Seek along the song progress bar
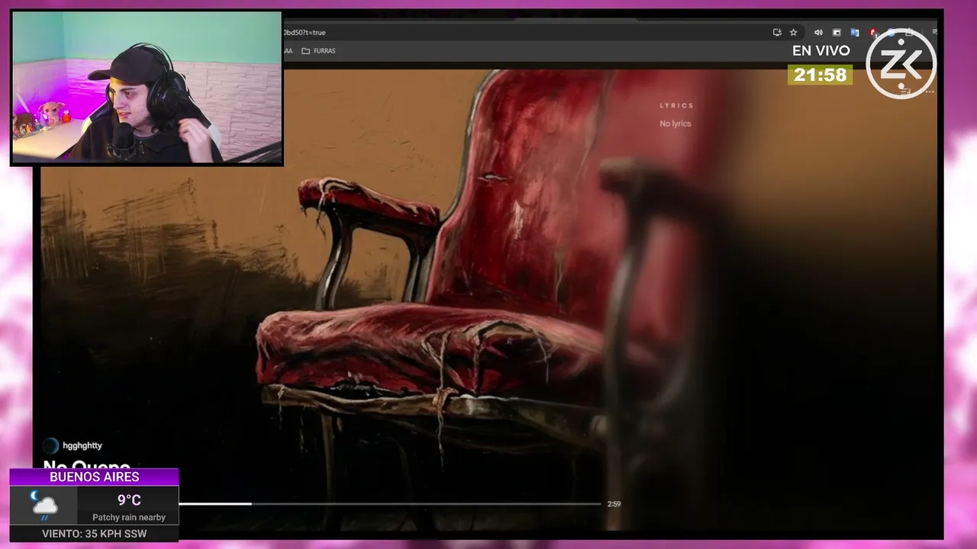Screen dimensions: 977x549 390,504
